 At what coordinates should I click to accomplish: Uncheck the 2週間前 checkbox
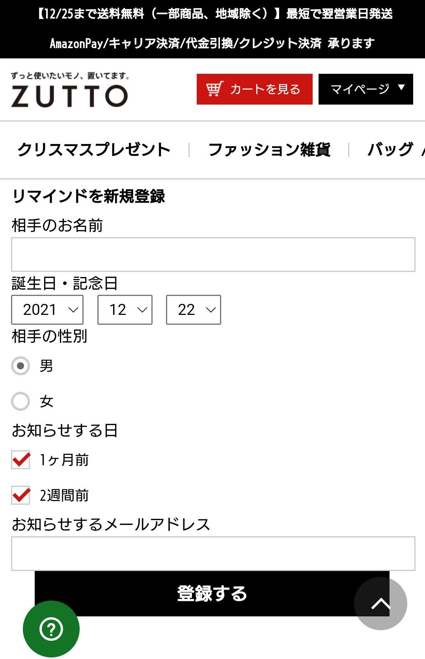pyautogui.click(x=21, y=495)
